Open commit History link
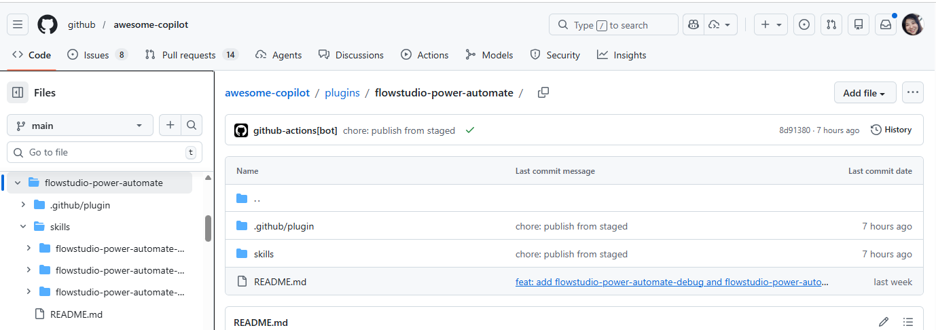The height and width of the screenshot is (330, 936). [891, 130]
